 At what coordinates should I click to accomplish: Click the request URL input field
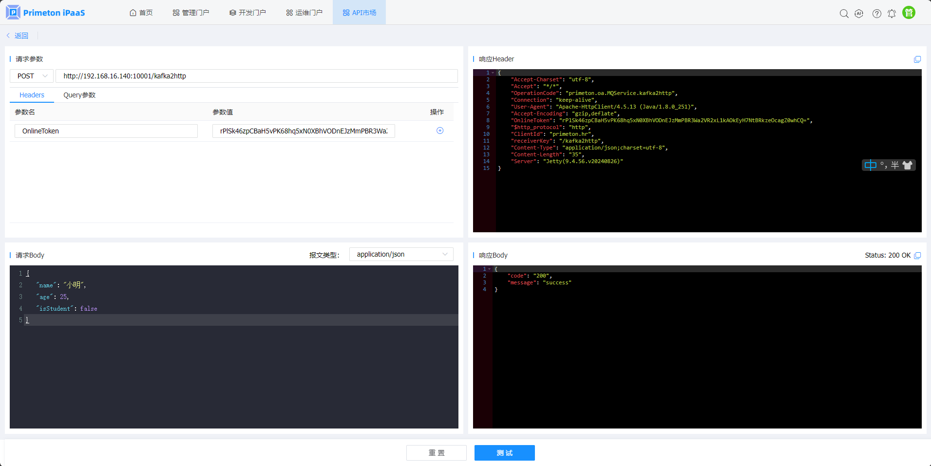point(256,76)
